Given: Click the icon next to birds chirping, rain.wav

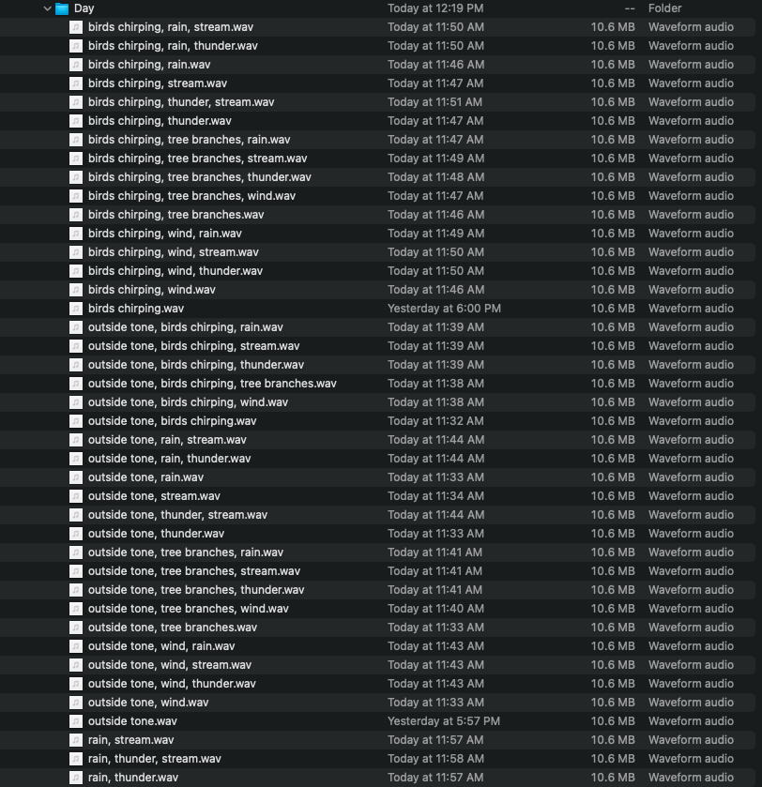Looking at the screenshot, I should click(x=76, y=65).
